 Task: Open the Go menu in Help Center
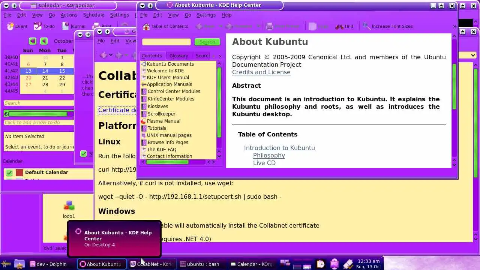pyautogui.click(x=188, y=15)
